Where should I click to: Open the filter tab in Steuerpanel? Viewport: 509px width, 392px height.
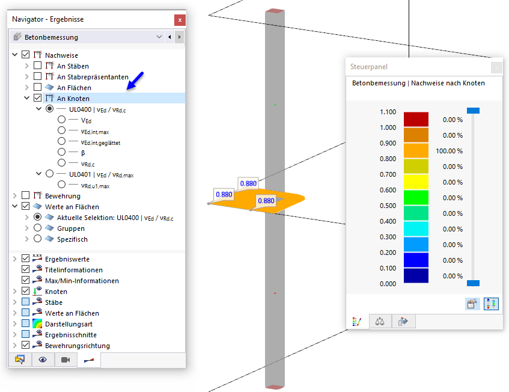pyautogui.click(x=403, y=322)
